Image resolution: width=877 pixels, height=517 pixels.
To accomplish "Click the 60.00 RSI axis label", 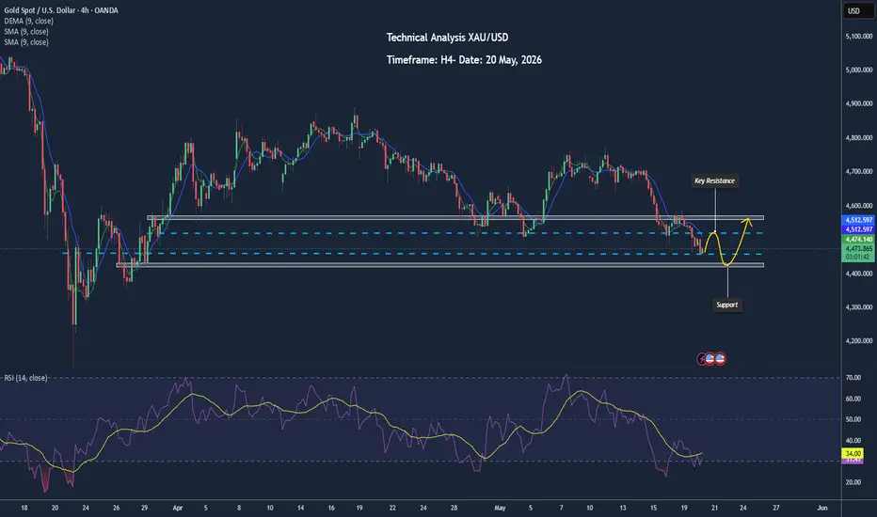I will [x=853, y=399].
